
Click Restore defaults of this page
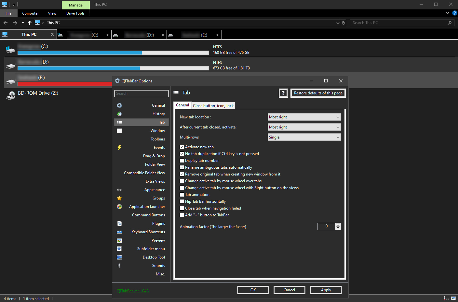[x=318, y=93]
